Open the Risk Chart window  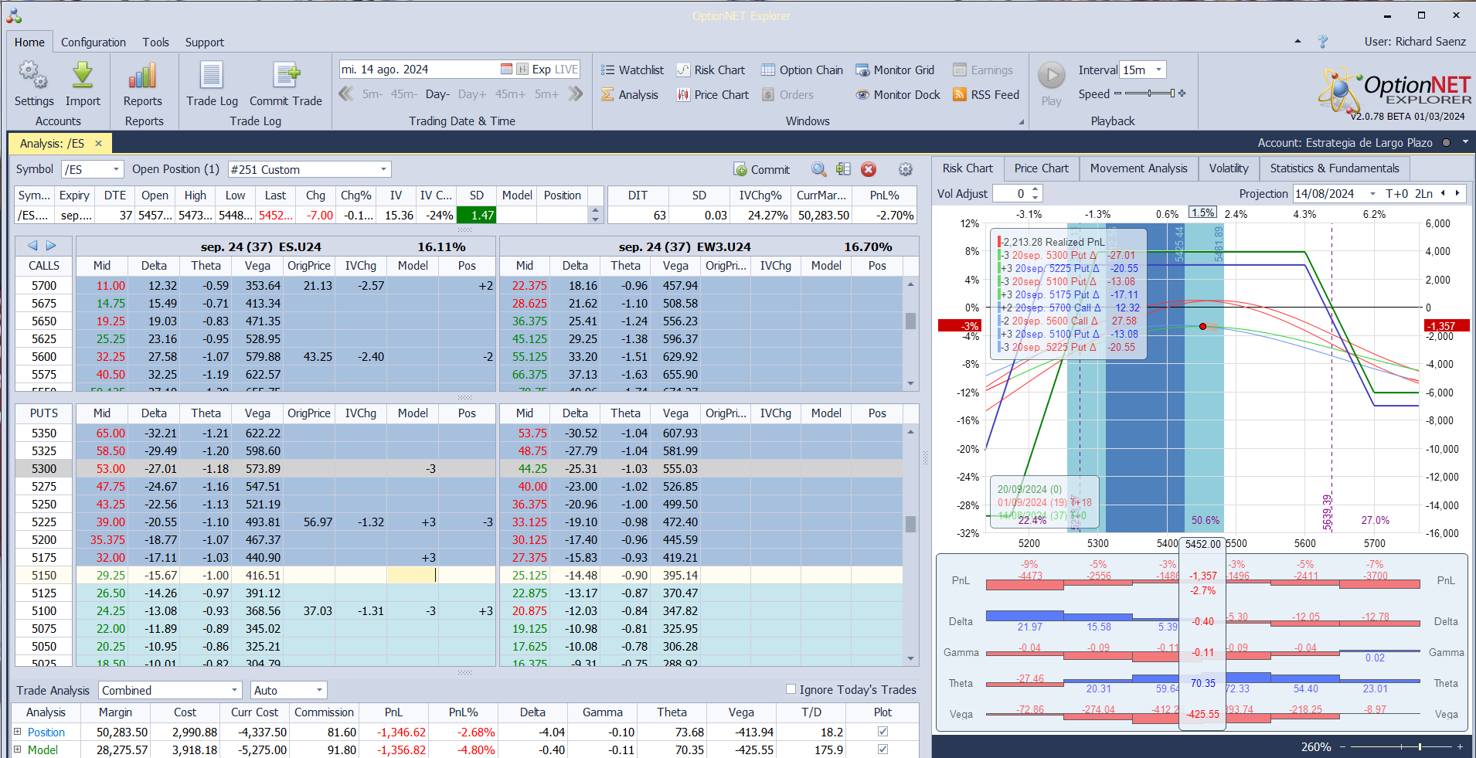pyautogui.click(x=711, y=70)
